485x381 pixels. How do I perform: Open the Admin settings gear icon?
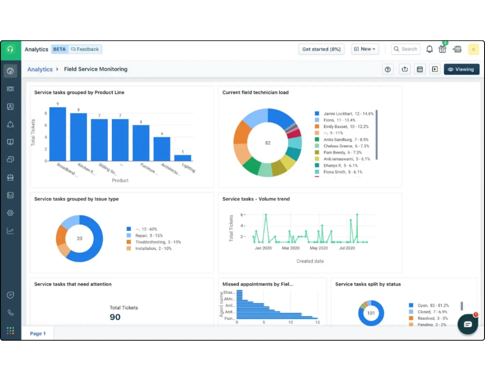(x=10, y=212)
